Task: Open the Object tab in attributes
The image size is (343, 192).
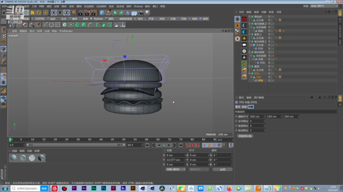Action: (x=251, y=106)
